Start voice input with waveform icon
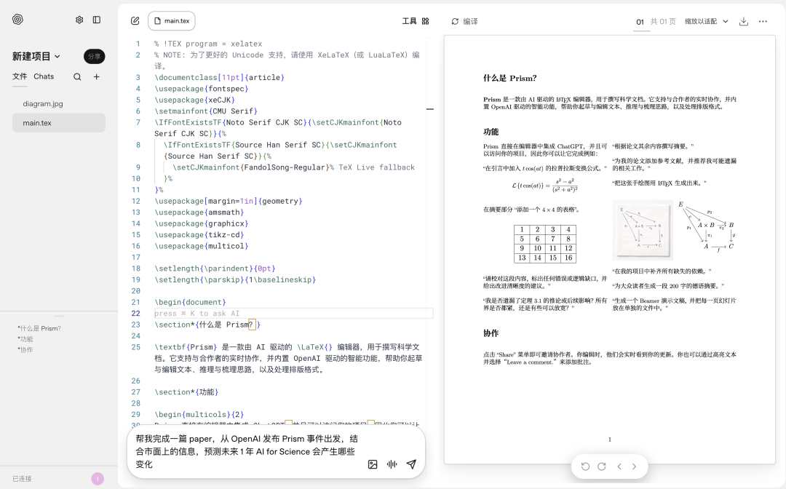This screenshot has height=489, width=786. [392, 464]
